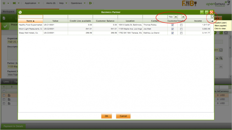This screenshot has width=232, height=130.
Task: Check the Vendor box for Moon Light Restaurants
Action: pyautogui.click(x=181, y=29)
